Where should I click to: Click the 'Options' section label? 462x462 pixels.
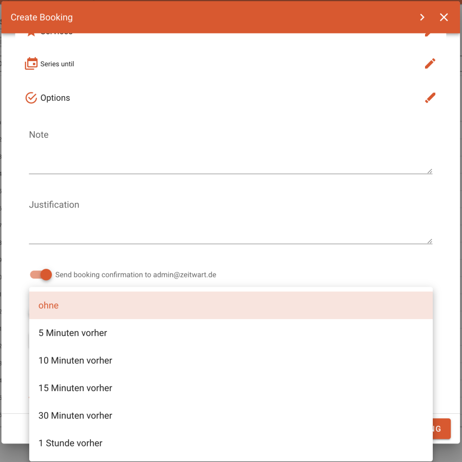[55, 98]
